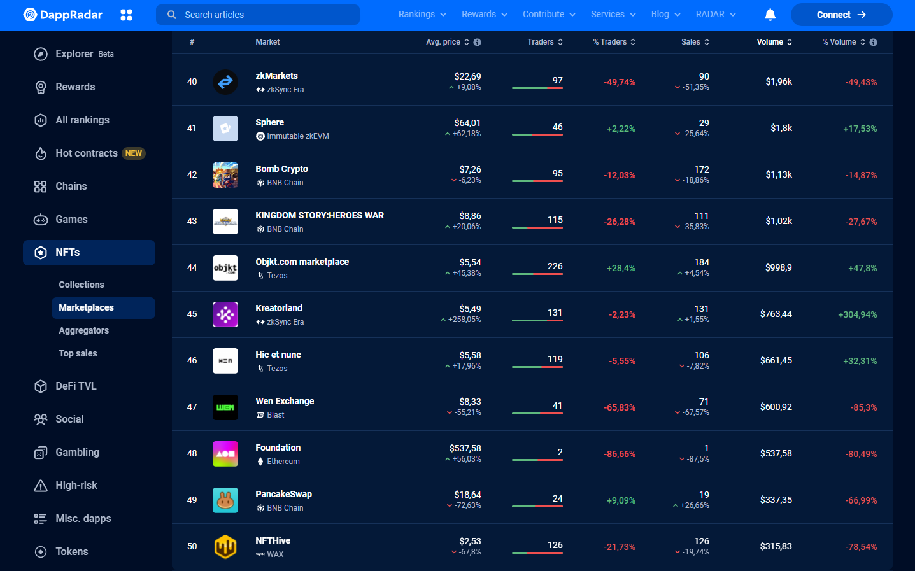Click the Hot contracts flame icon
This screenshot has height=571, width=915.
click(x=41, y=153)
